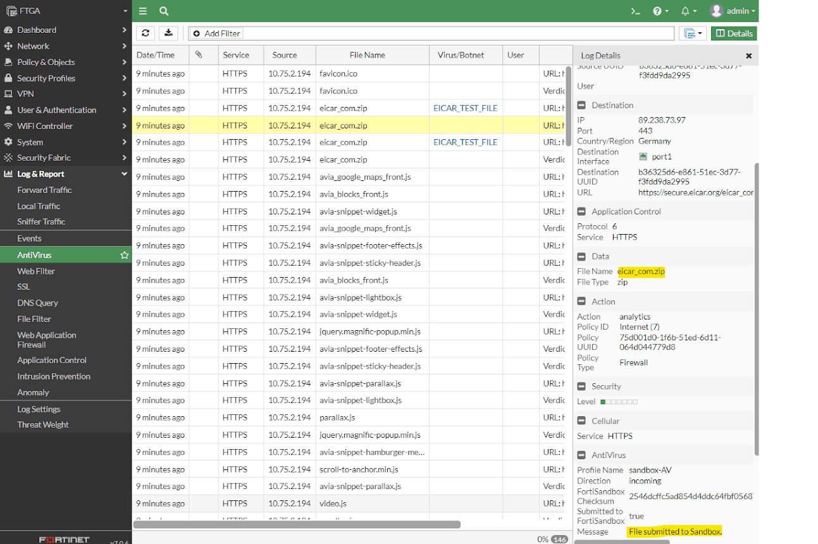Toggle the hamburger sidebar menu icon
Screen dimensions: 818x544
[143, 11]
